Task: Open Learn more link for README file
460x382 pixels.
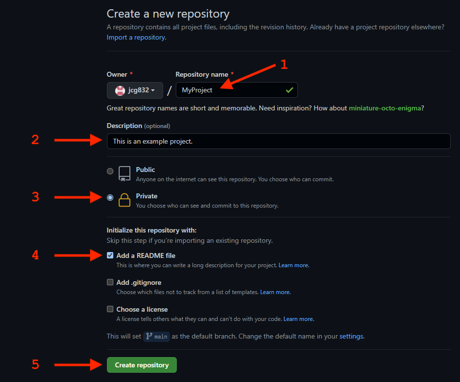Action: tap(293, 265)
